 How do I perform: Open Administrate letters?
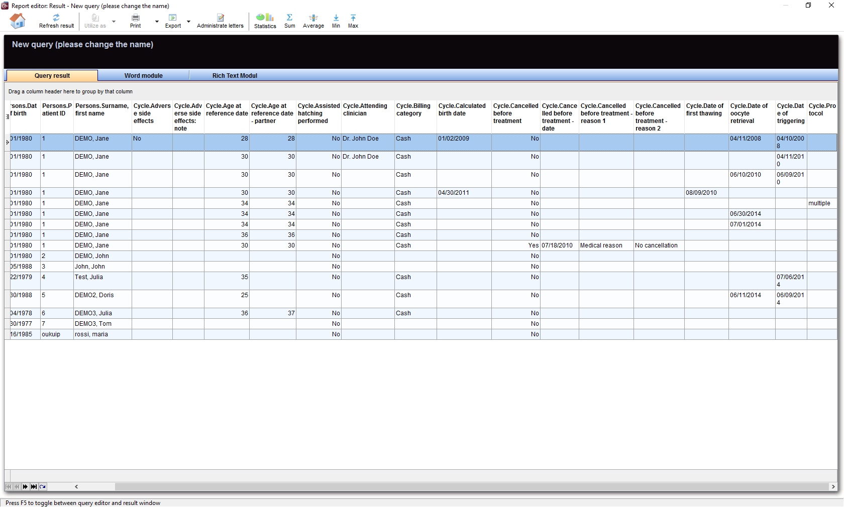[220, 21]
